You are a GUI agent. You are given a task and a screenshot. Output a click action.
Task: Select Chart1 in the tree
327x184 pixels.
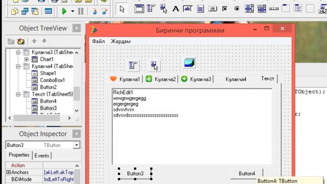(x=46, y=59)
